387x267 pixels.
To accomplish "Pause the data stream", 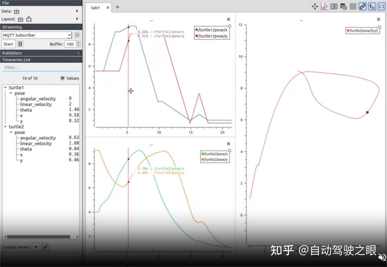I will click(20, 44).
